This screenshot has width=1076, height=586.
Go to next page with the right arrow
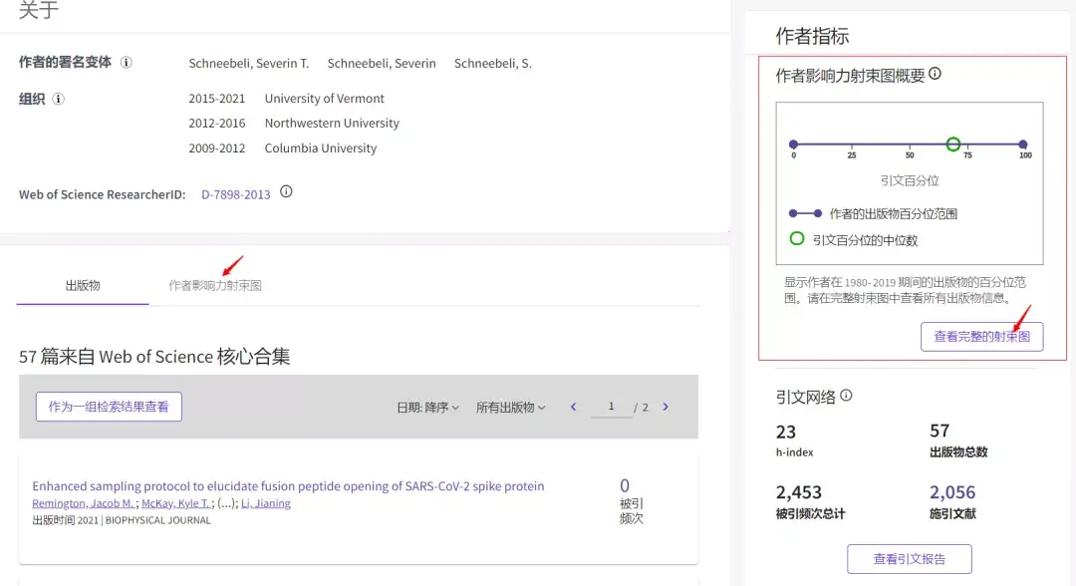[x=665, y=407]
